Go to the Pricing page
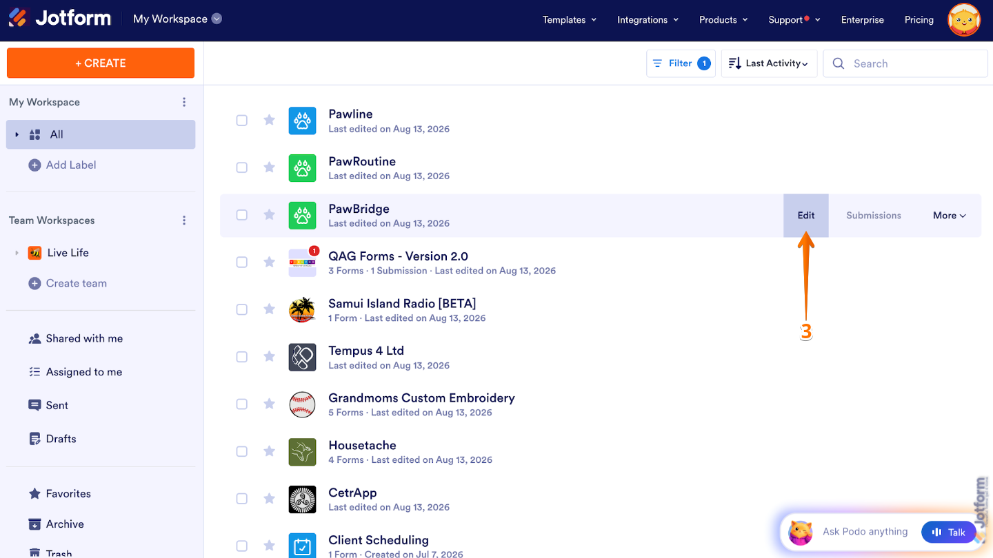This screenshot has width=993, height=558. (x=919, y=20)
